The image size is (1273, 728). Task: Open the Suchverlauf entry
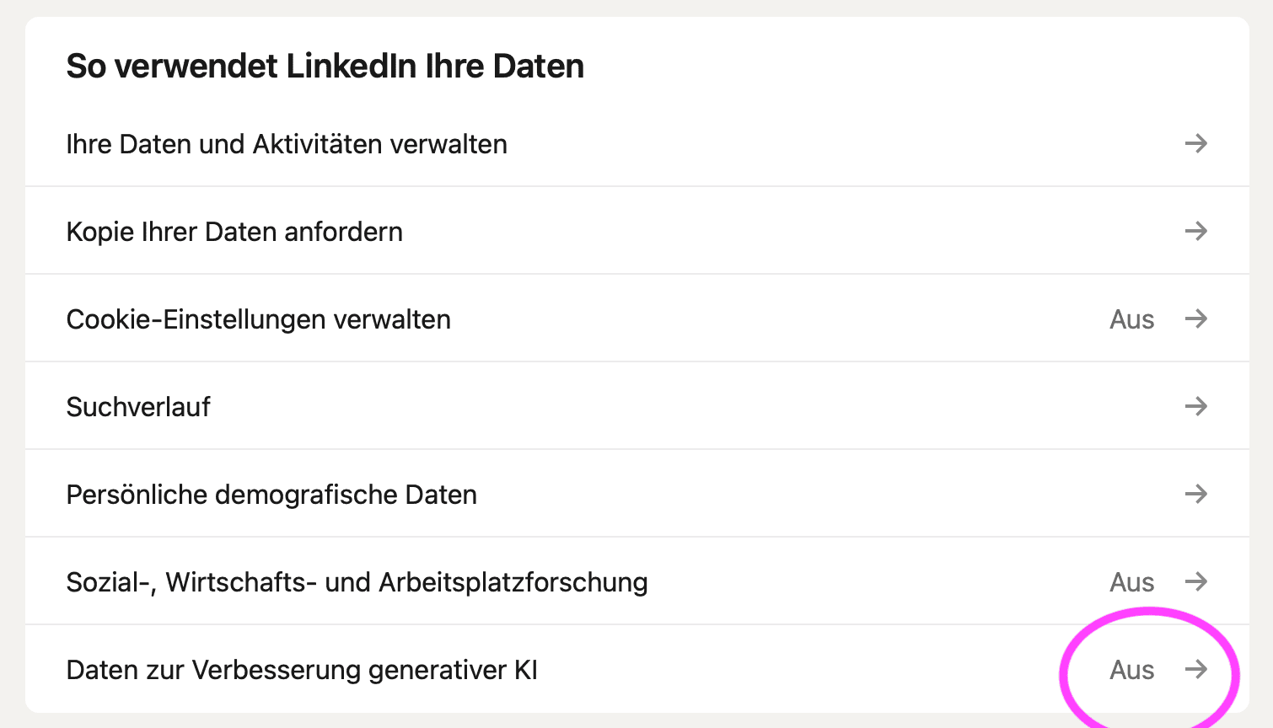(x=138, y=407)
